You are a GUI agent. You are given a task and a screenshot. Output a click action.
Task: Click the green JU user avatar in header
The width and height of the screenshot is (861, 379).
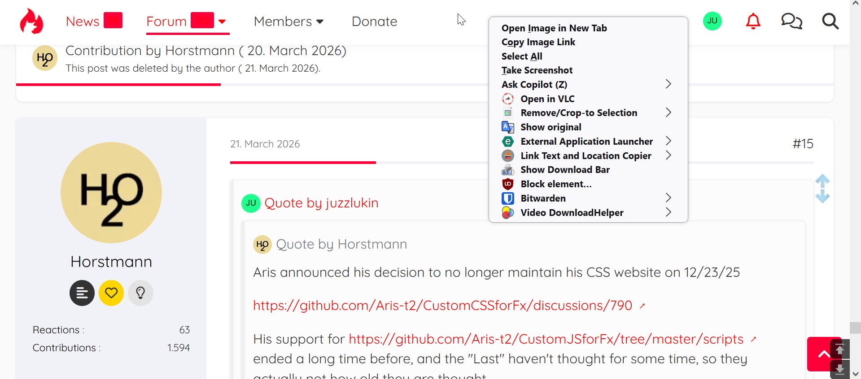(712, 21)
